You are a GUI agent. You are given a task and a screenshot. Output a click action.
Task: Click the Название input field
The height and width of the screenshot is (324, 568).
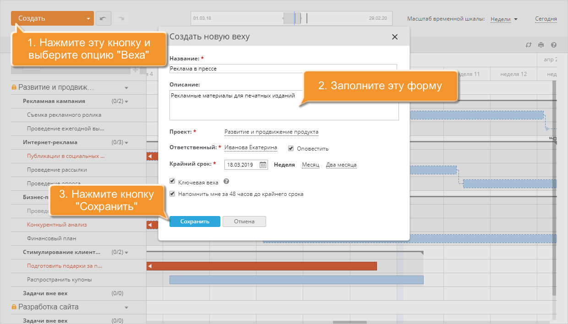click(x=283, y=69)
